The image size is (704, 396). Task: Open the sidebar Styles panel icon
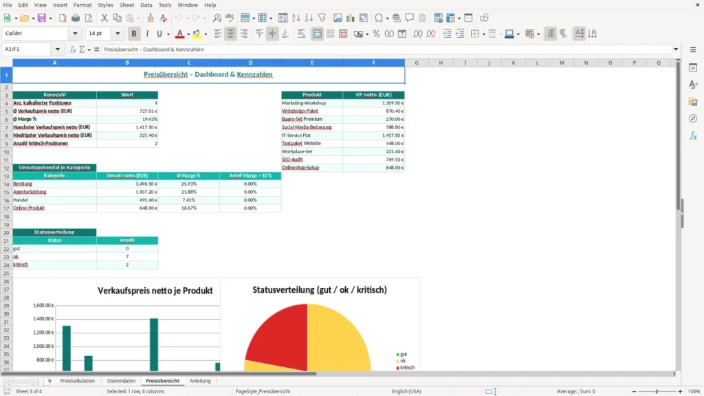pyautogui.click(x=693, y=85)
